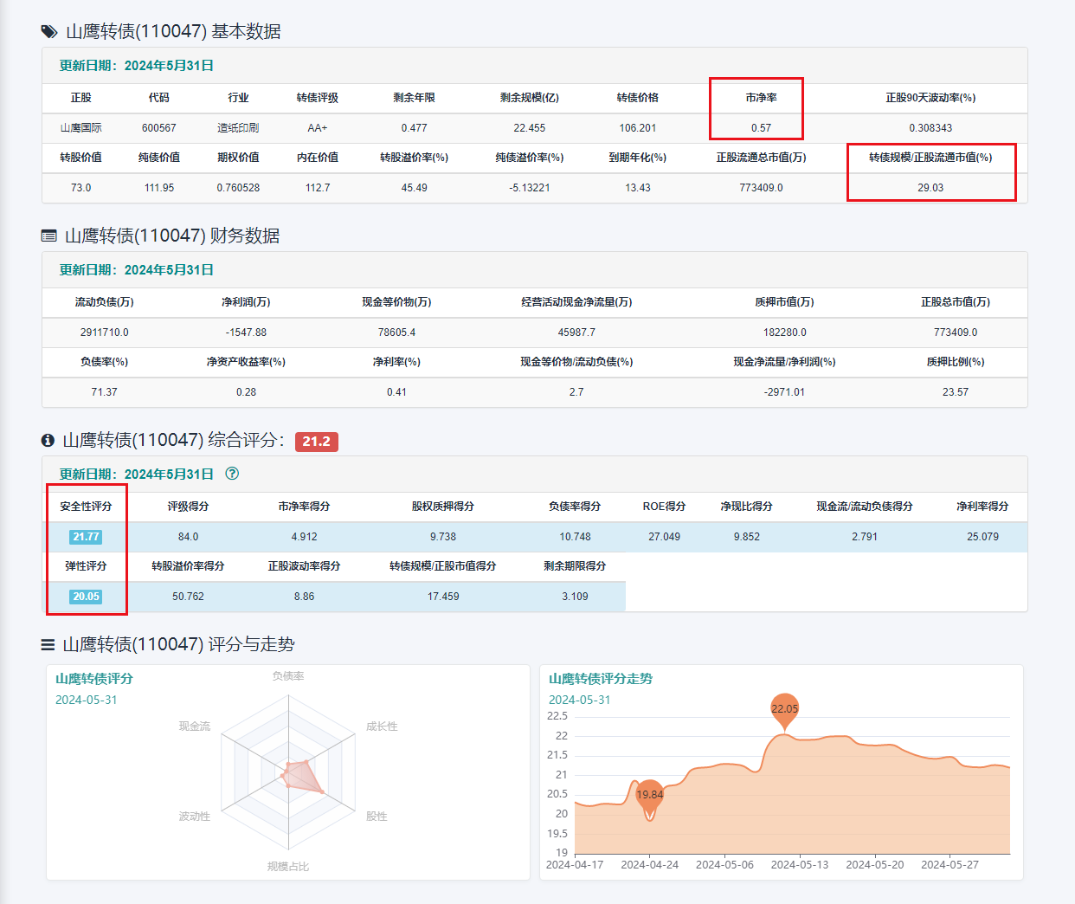Click the question mark help icon
The width and height of the screenshot is (1075, 904).
coord(232,474)
